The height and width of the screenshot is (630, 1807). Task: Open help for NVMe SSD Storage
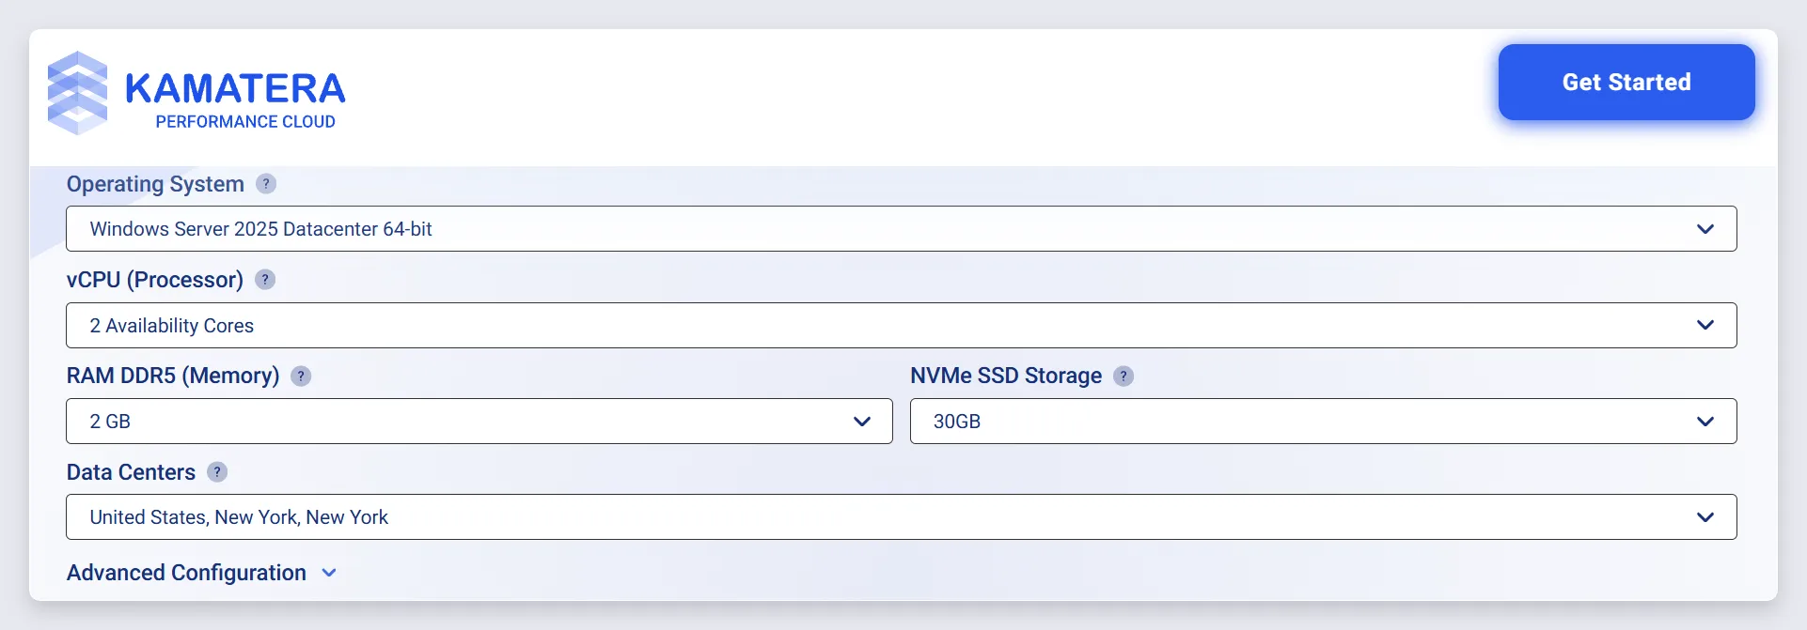tap(1123, 376)
